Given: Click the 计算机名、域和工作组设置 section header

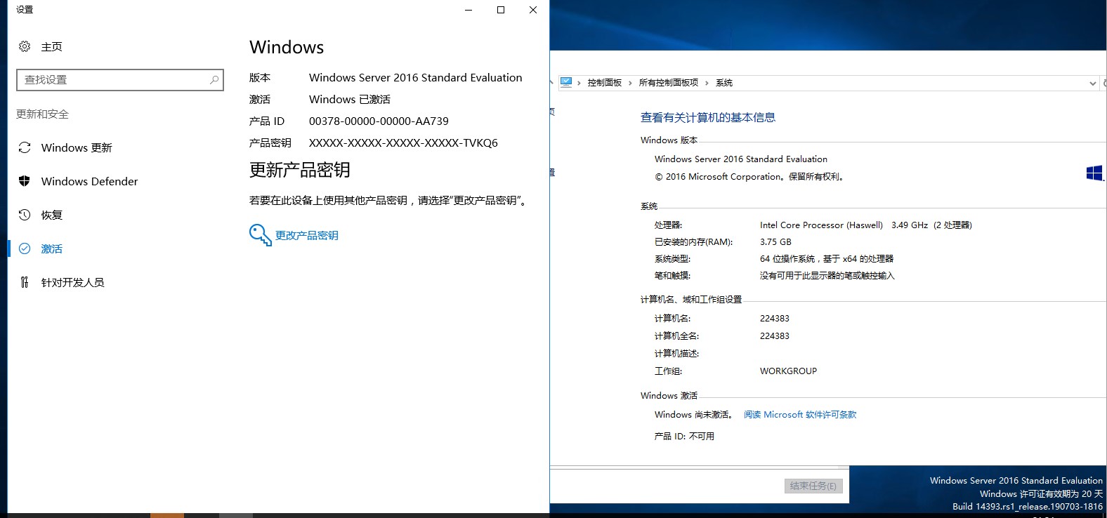Looking at the screenshot, I should pyautogui.click(x=691, y=300).
